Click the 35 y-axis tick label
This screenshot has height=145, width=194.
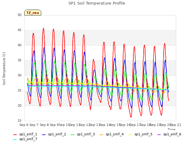(19, 60)
